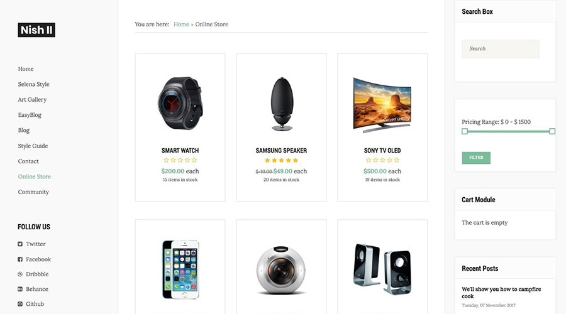566x314 pixels.
Task: Click the Dribbble social icon
Action: 20,274
